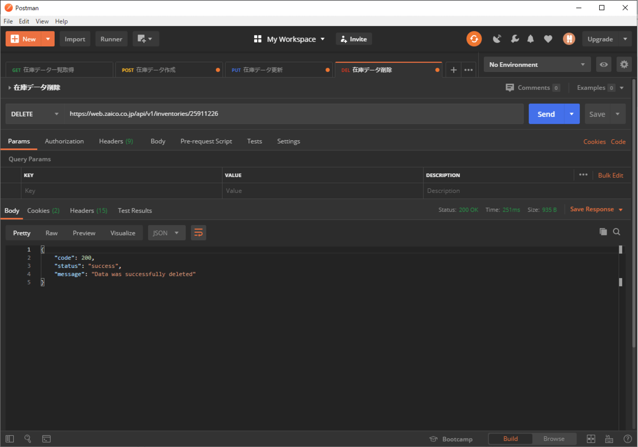Open response Headers (15) tab
This screenshot has width=638, height=447.
(x=89, y=210)
